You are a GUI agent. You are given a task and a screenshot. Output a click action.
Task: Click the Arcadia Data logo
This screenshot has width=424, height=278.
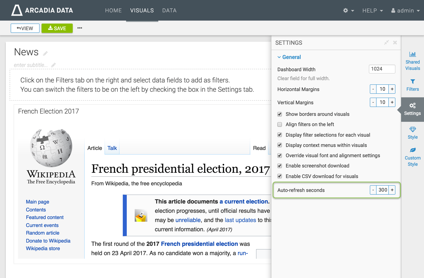pos(42,10)
